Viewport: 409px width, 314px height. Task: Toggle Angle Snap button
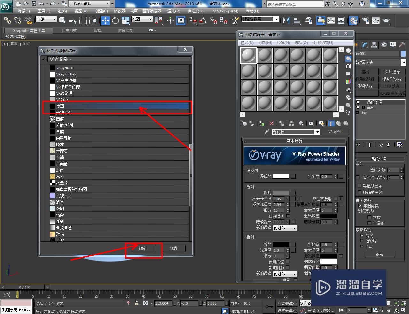pyautogui.click(x=203, y=20)
